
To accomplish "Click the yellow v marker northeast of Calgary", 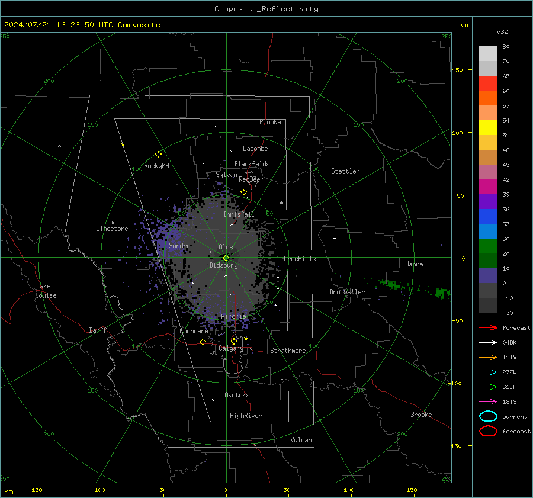I will click(246, 339).
